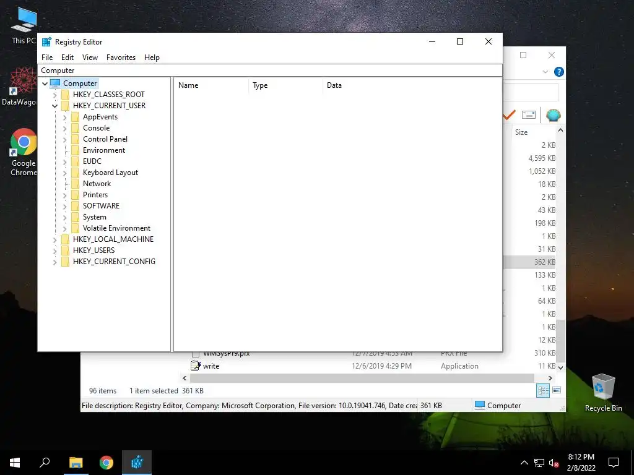Open the Windows Start menu

(x=15, y=463)
